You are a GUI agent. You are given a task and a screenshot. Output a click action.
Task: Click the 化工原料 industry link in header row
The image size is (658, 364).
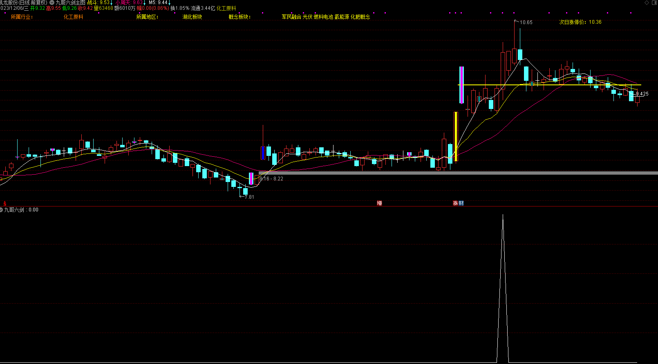pos(226,8)
